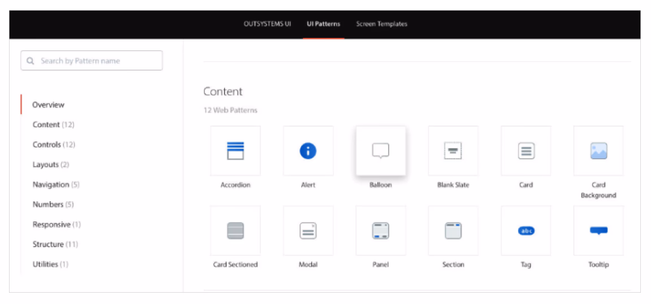Focus the Search by Pattern name field
The width and height of the screenshot is (651, 304).
click(92, 60)
